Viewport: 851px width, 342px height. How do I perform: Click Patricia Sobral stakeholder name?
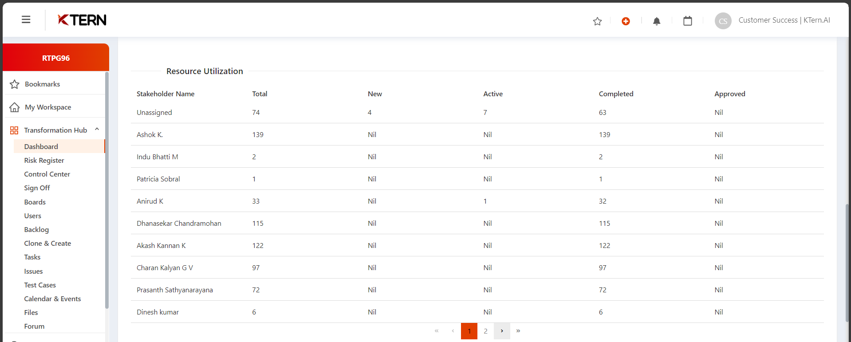(x=158, y=179)
